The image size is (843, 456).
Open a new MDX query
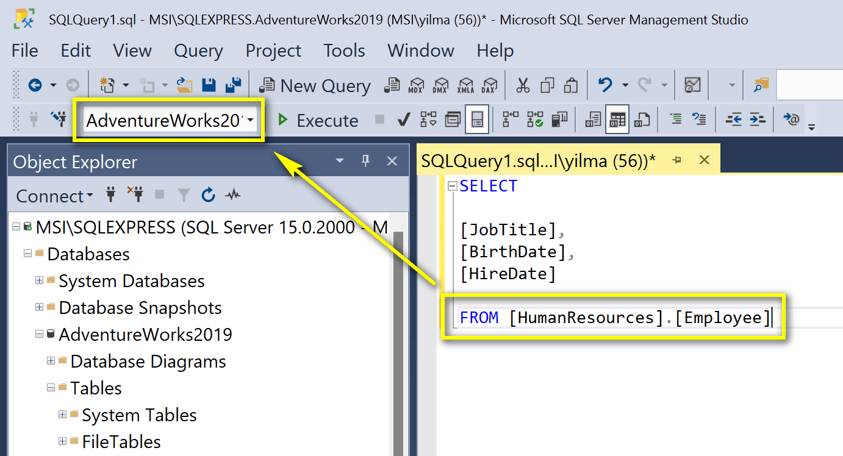pos(417,85)
